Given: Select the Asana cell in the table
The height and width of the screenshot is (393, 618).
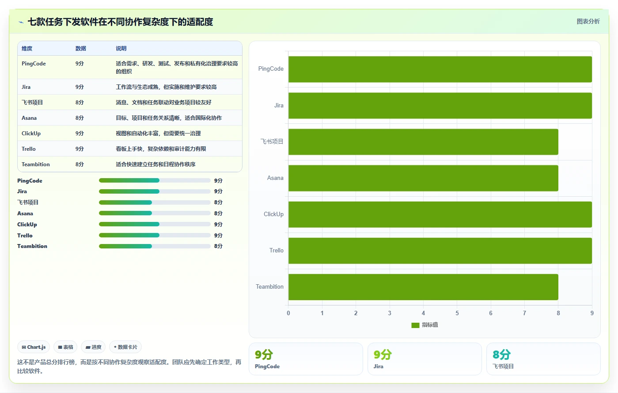Looking at the screenshot, I should [x=29, y=118].
